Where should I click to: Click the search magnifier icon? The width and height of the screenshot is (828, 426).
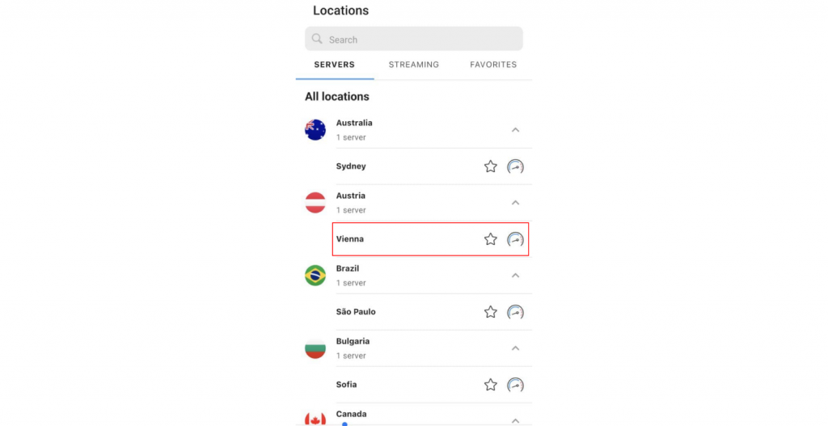pyautogui.click(x=317, y=39)
